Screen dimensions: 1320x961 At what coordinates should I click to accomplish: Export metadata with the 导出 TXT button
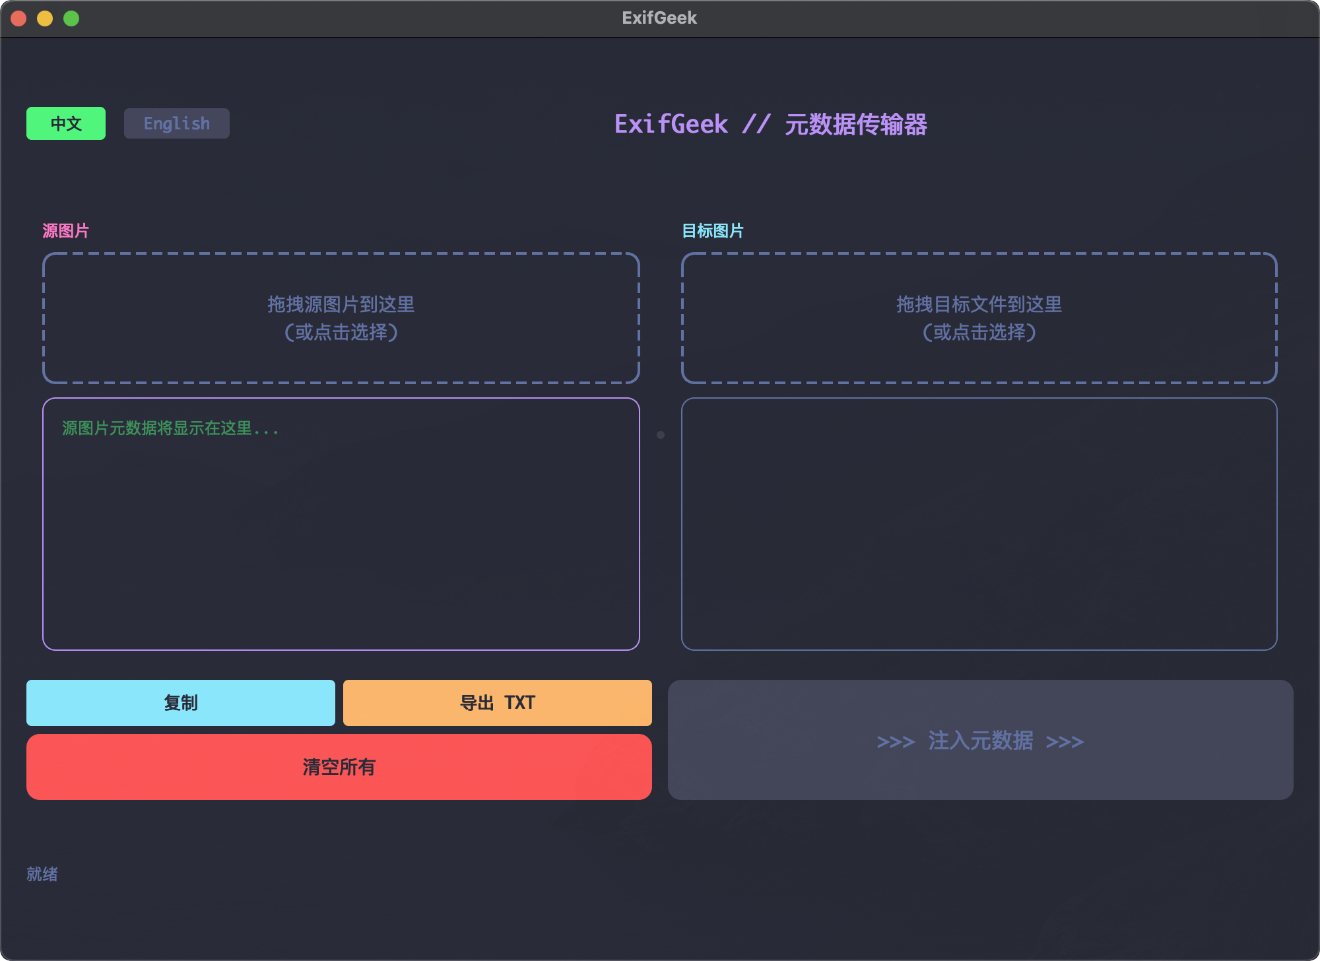pyautogui.click(x=498, y=703)
